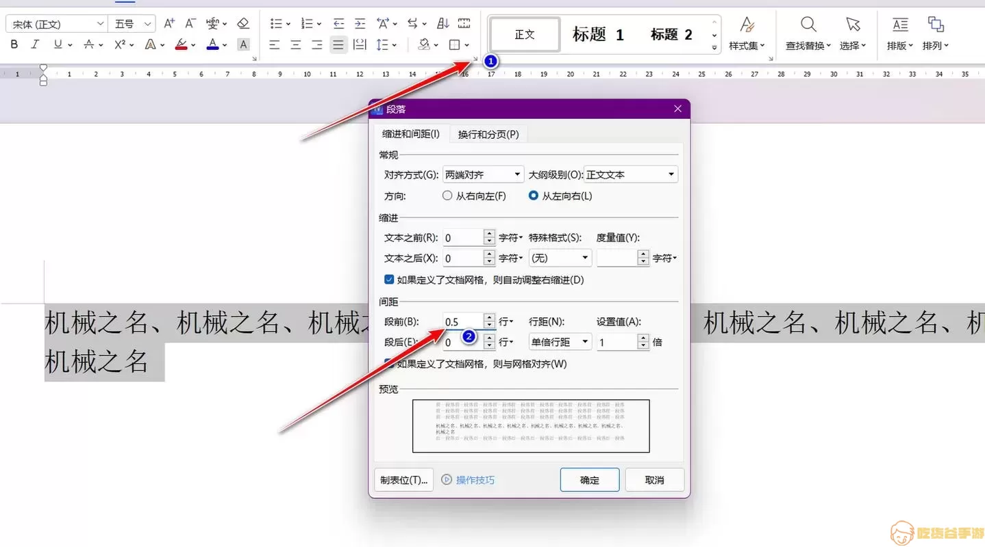This screenshot has height=547, width=985.
Task: Align the text right
Action: pyautogui.click(x=317, y=45)
